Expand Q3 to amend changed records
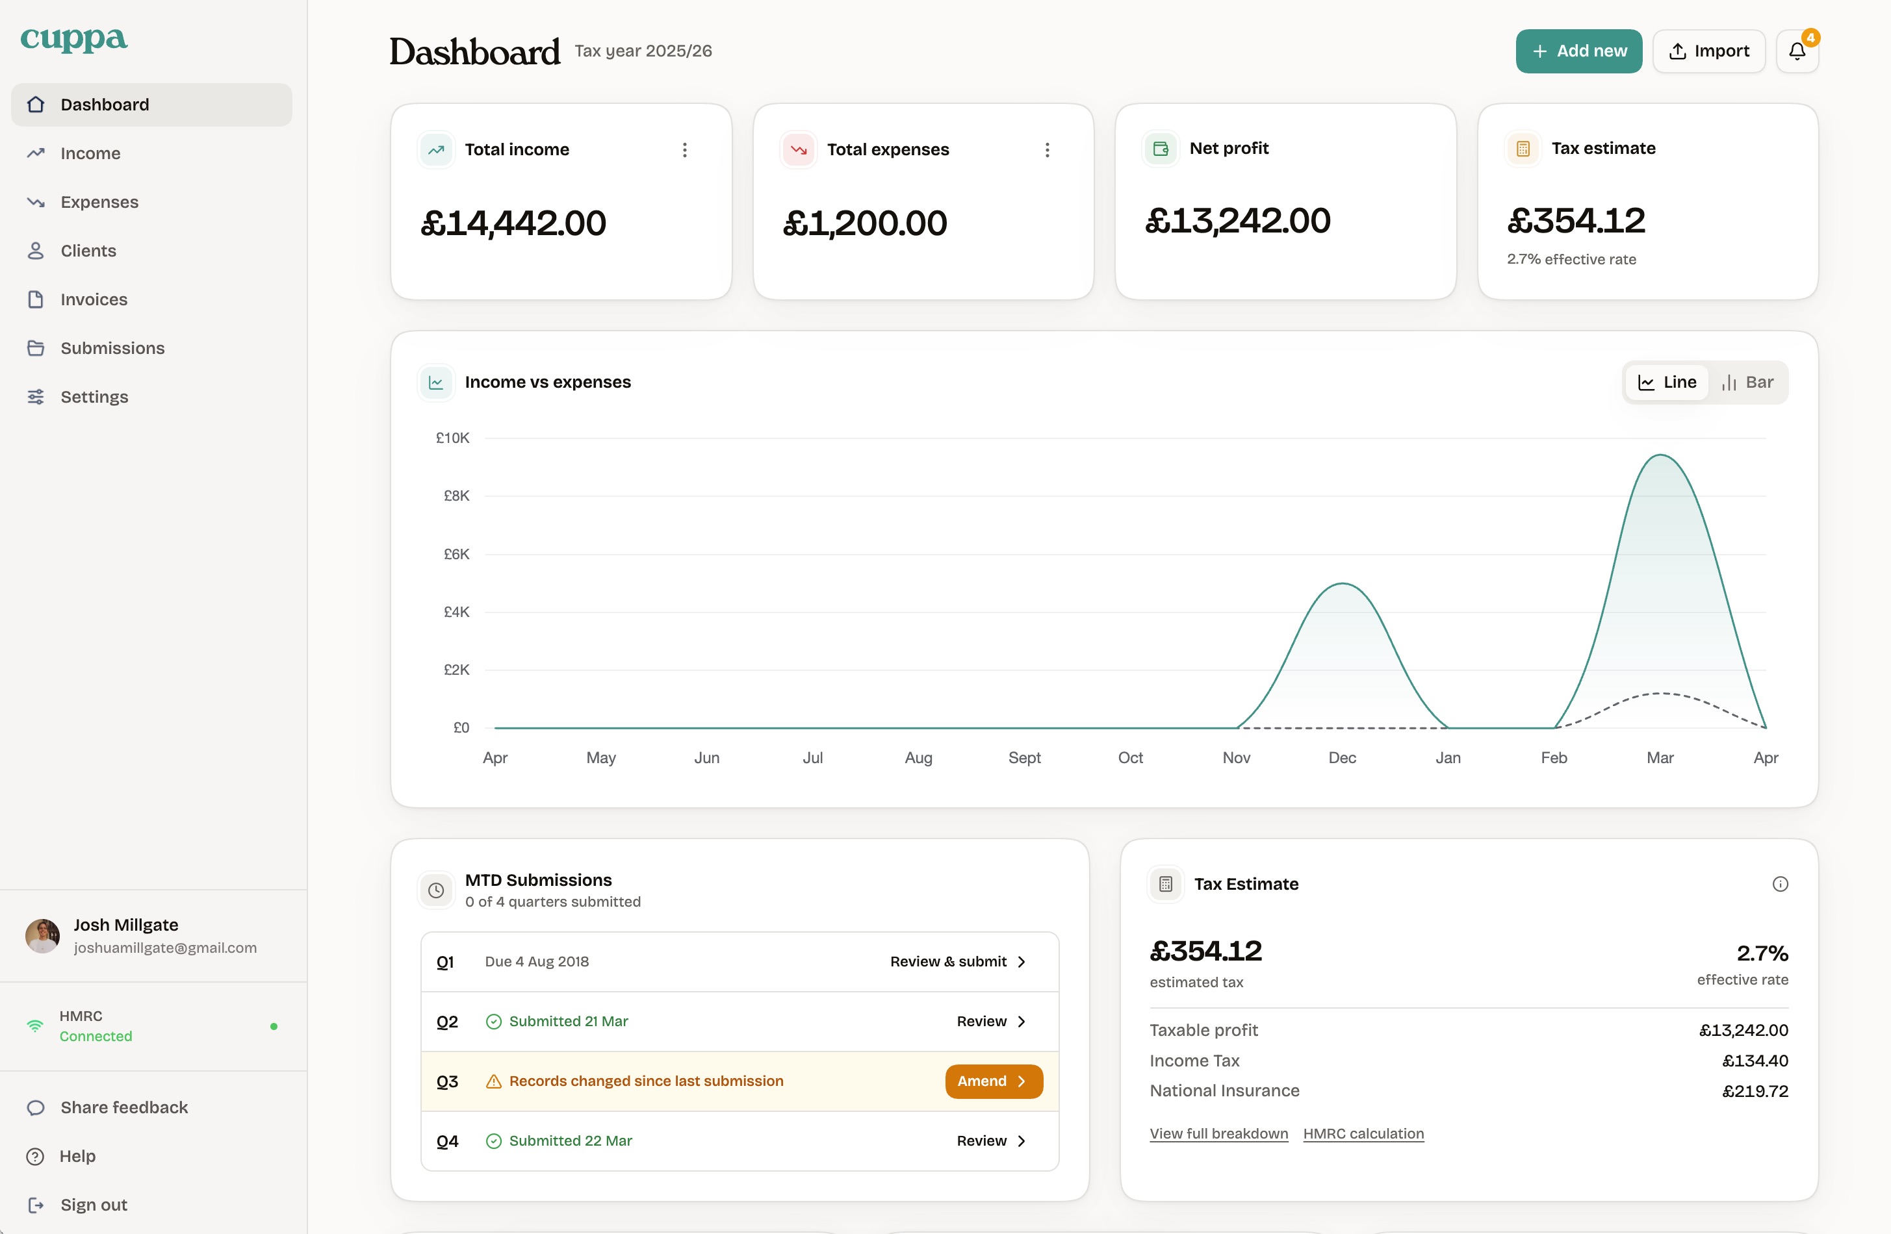The height and width of the screenshot is (1234, 1891). point(992,1081)
